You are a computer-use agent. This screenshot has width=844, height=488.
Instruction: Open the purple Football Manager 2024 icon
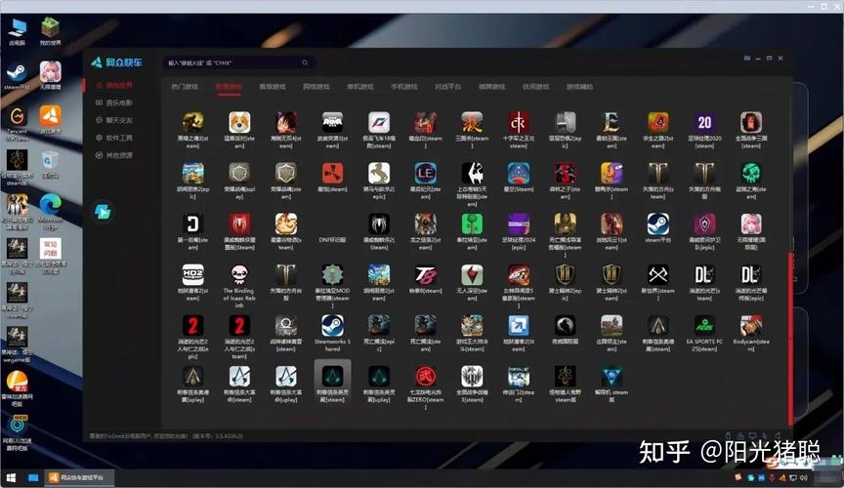coord(519,224)
